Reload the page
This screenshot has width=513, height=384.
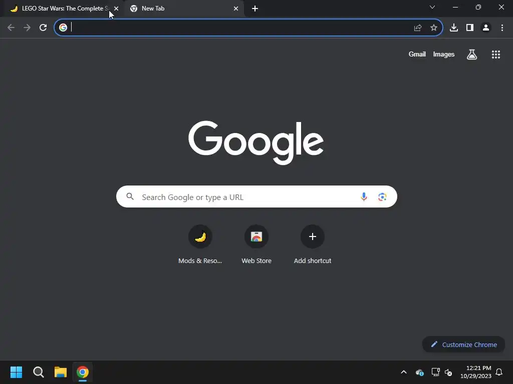pyautogui.click(x=43, y=27)
